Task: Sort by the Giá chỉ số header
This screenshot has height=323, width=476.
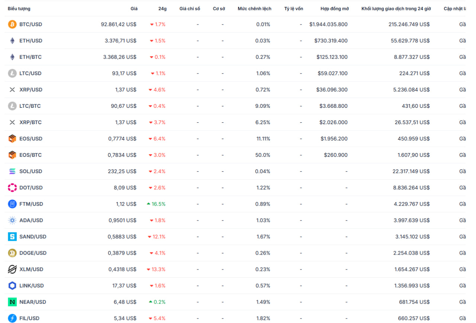Action: coord(190,9)
